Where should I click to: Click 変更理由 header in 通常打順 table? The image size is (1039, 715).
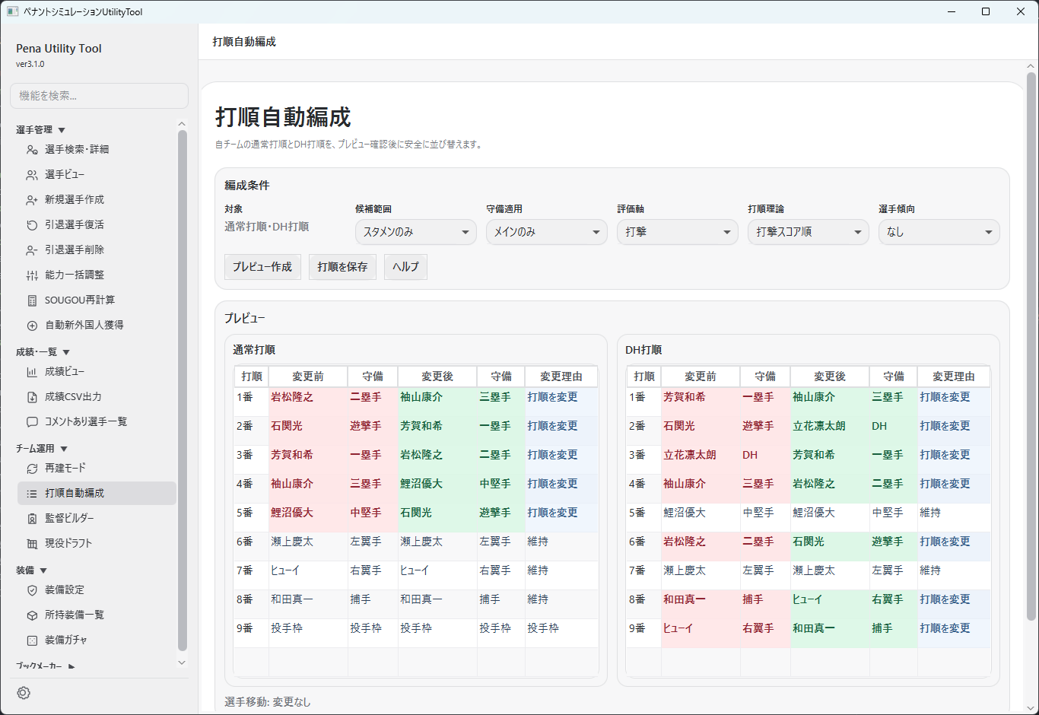(x=561, y=377)
